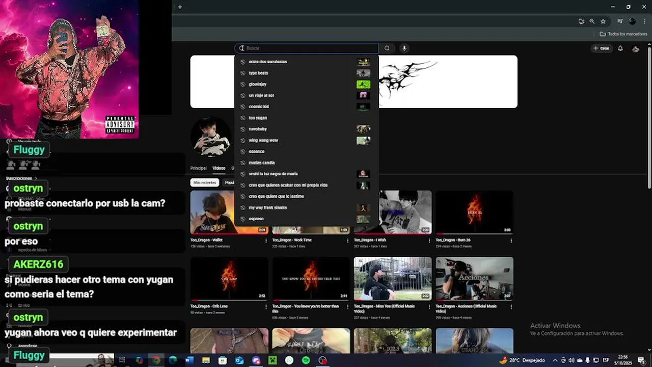Screen dimensions: 652x367
Task: Open 'You know you're better than this' thumbnail
Action: pos(311,278)
